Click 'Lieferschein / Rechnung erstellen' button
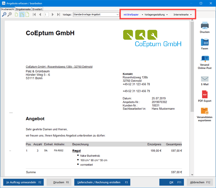This screenshot has width=216, height=188. [103, 182]
